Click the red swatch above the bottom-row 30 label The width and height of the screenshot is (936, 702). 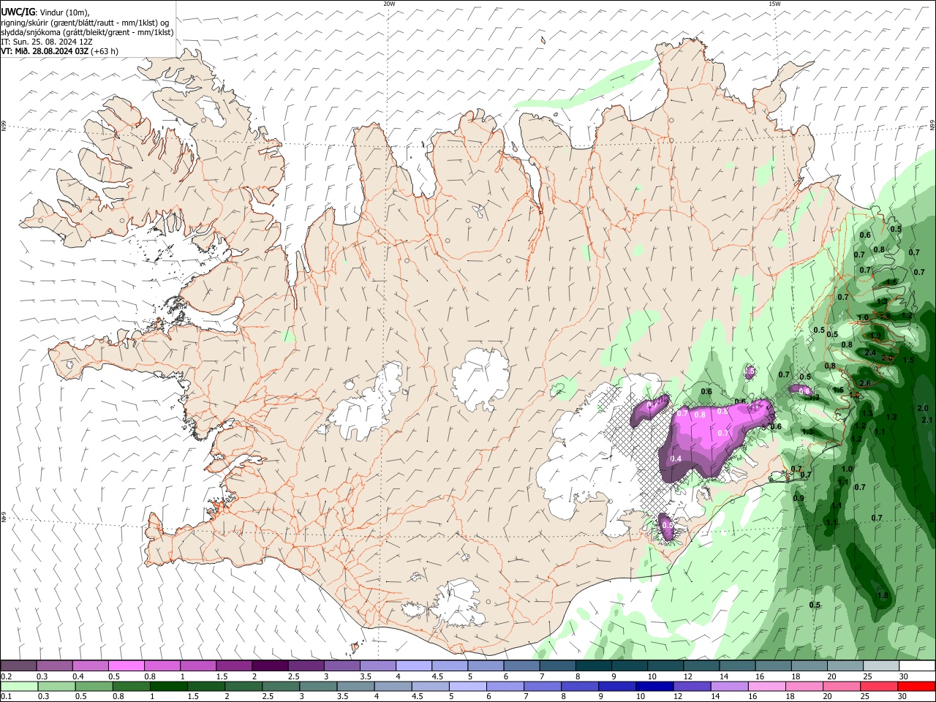[x=916, y=687]
